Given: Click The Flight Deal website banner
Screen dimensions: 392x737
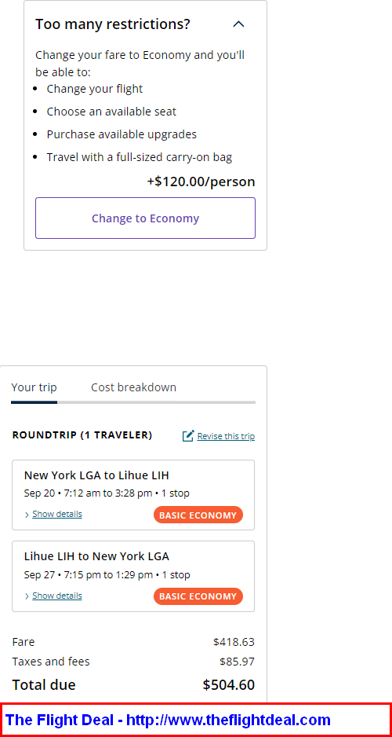Looking at the screenshot, I should tap(196, 720).
